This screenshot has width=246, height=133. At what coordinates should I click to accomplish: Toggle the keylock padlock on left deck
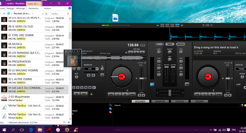tap(145, 63)
